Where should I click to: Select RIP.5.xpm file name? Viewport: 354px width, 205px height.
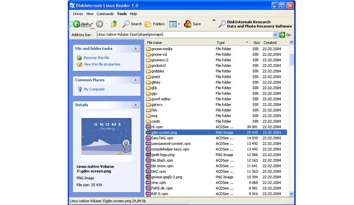160,194
